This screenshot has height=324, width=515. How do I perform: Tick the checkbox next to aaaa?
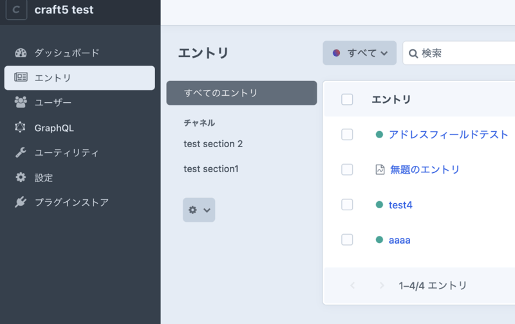347,240
